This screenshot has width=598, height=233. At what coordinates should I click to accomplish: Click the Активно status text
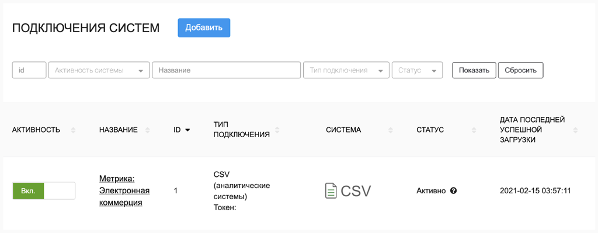pos(431,191)
